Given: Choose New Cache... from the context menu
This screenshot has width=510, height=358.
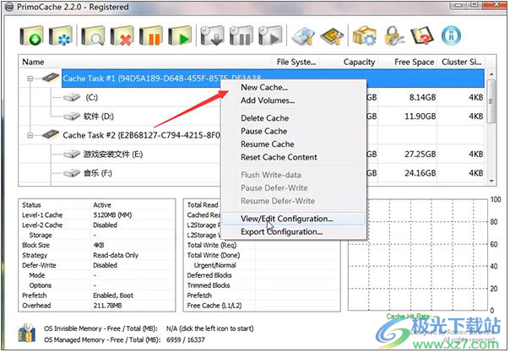Looking at the screenshot, I should (x=264, y=88).
